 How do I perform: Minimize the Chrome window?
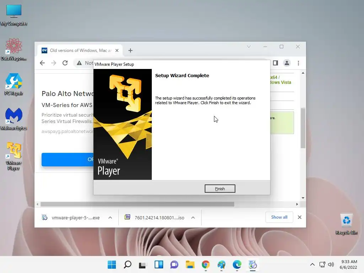tap(265, 47)
